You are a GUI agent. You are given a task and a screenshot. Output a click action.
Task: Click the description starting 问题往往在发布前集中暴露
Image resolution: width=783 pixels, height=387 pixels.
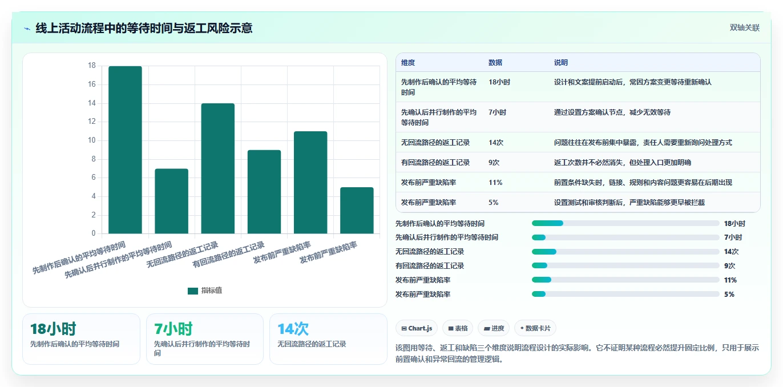pos(643,143)
